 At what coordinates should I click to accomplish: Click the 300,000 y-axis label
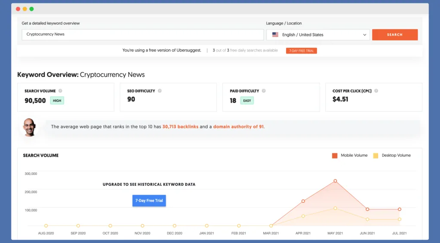pyautogui.click(x=31, y=174)
